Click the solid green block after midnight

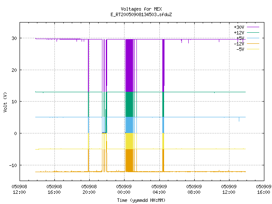[129, 105]
